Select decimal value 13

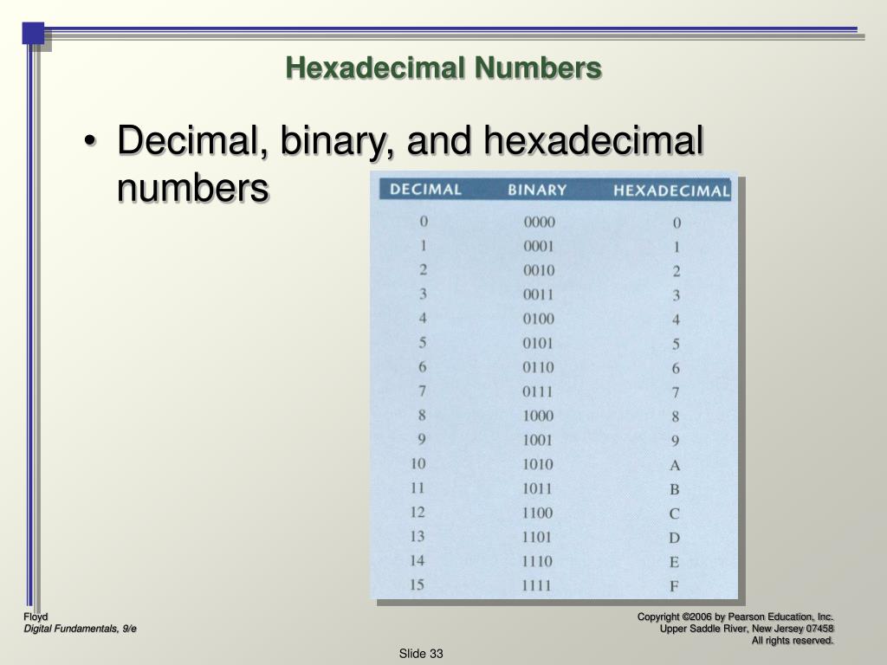point(418,537)
